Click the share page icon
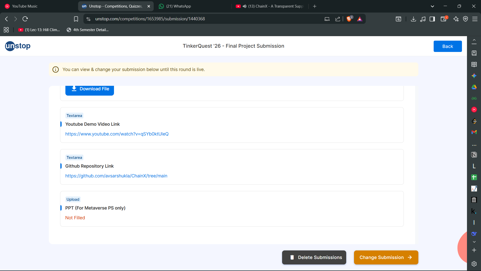The width and height of the screenshot is (481, 271). [338, 19]
